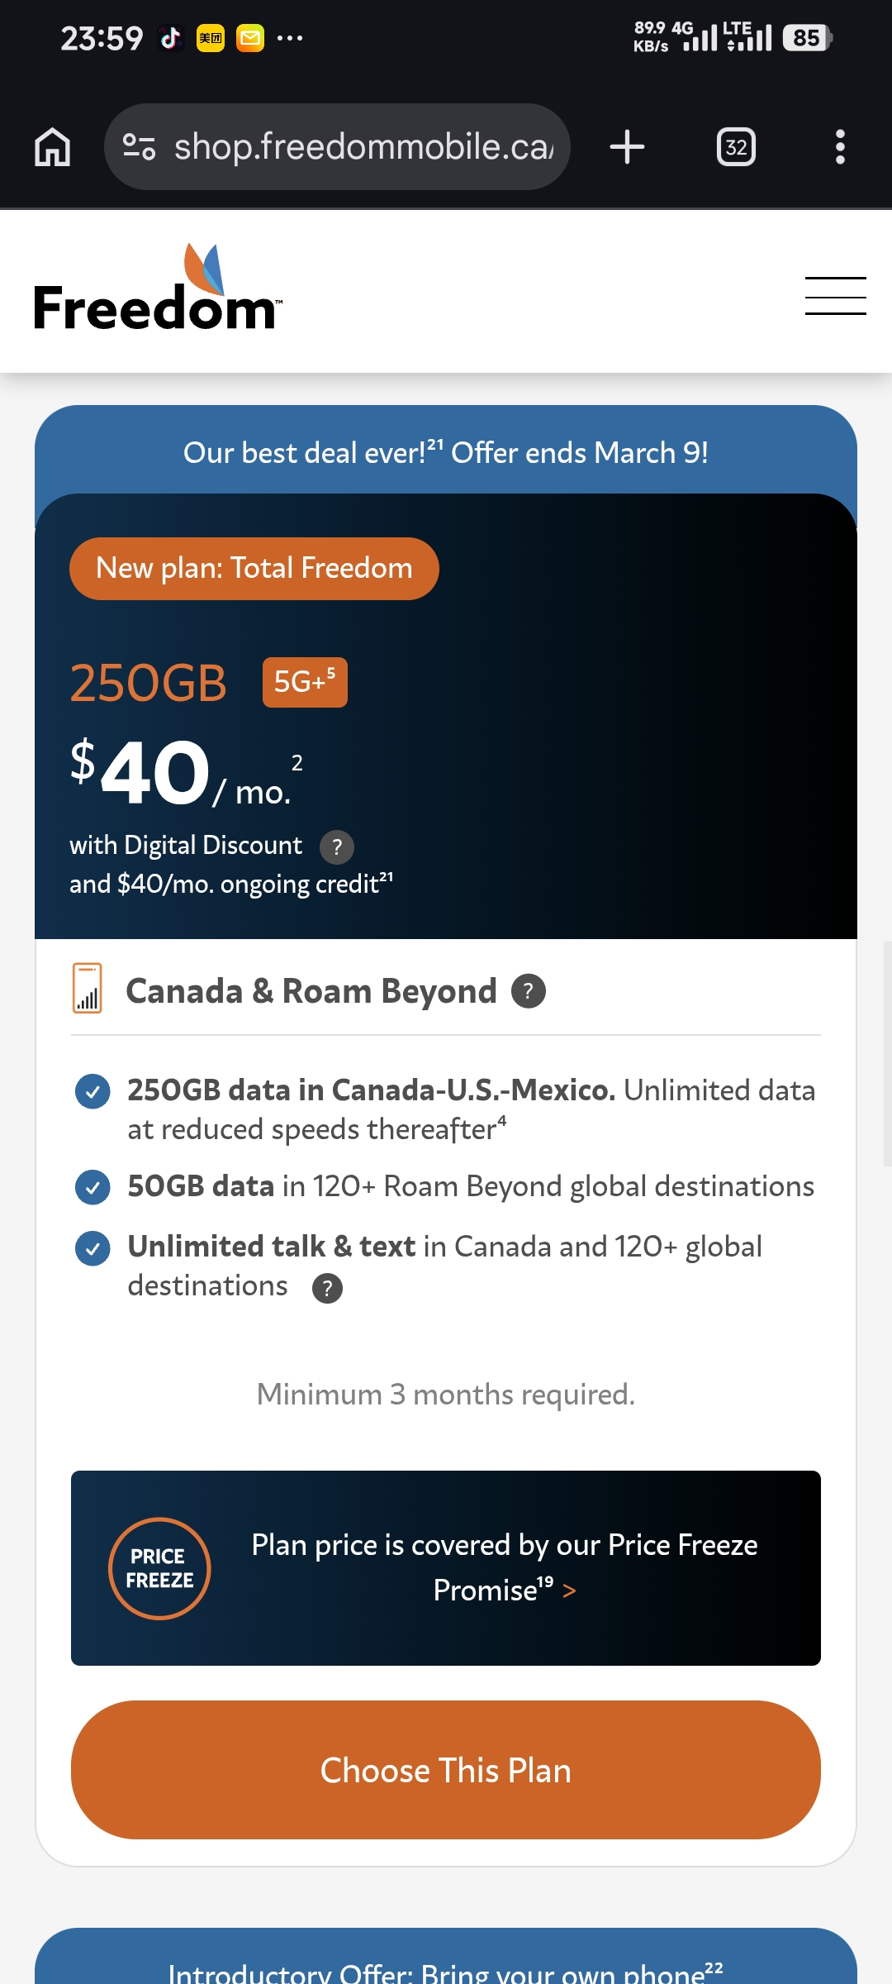Tap the browser home icon
The width and height of the screenshot is (892, 1984).
[x=52, y=147]
